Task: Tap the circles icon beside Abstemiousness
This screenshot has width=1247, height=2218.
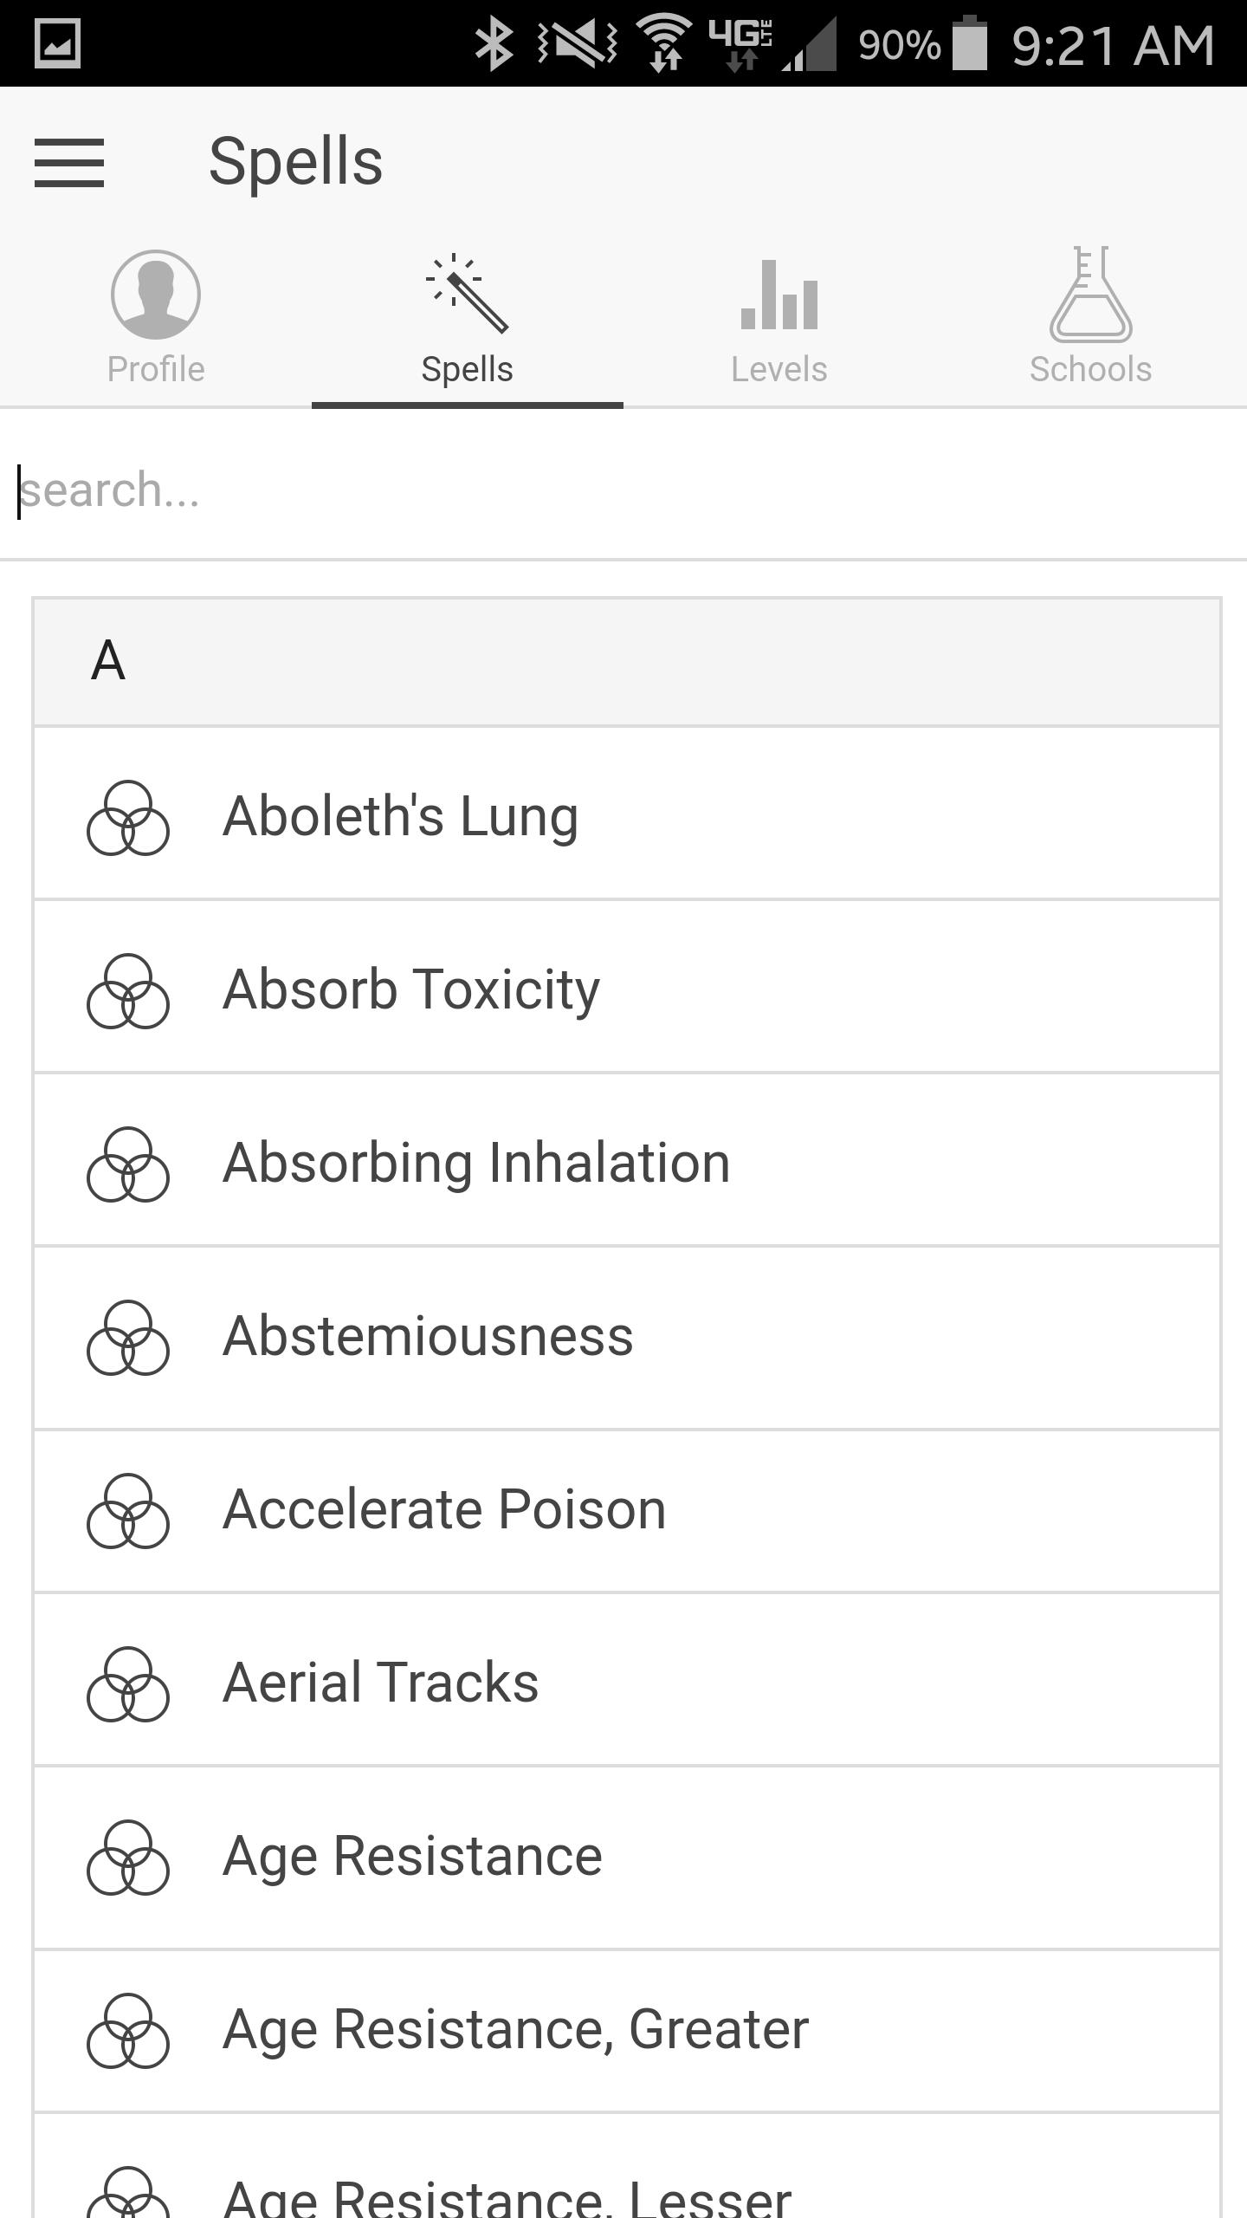Action: coord(128,1338)
